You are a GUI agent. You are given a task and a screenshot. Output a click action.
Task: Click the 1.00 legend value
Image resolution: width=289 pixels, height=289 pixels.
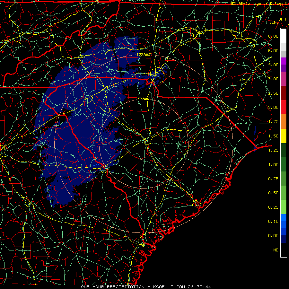tap(273, 165)
